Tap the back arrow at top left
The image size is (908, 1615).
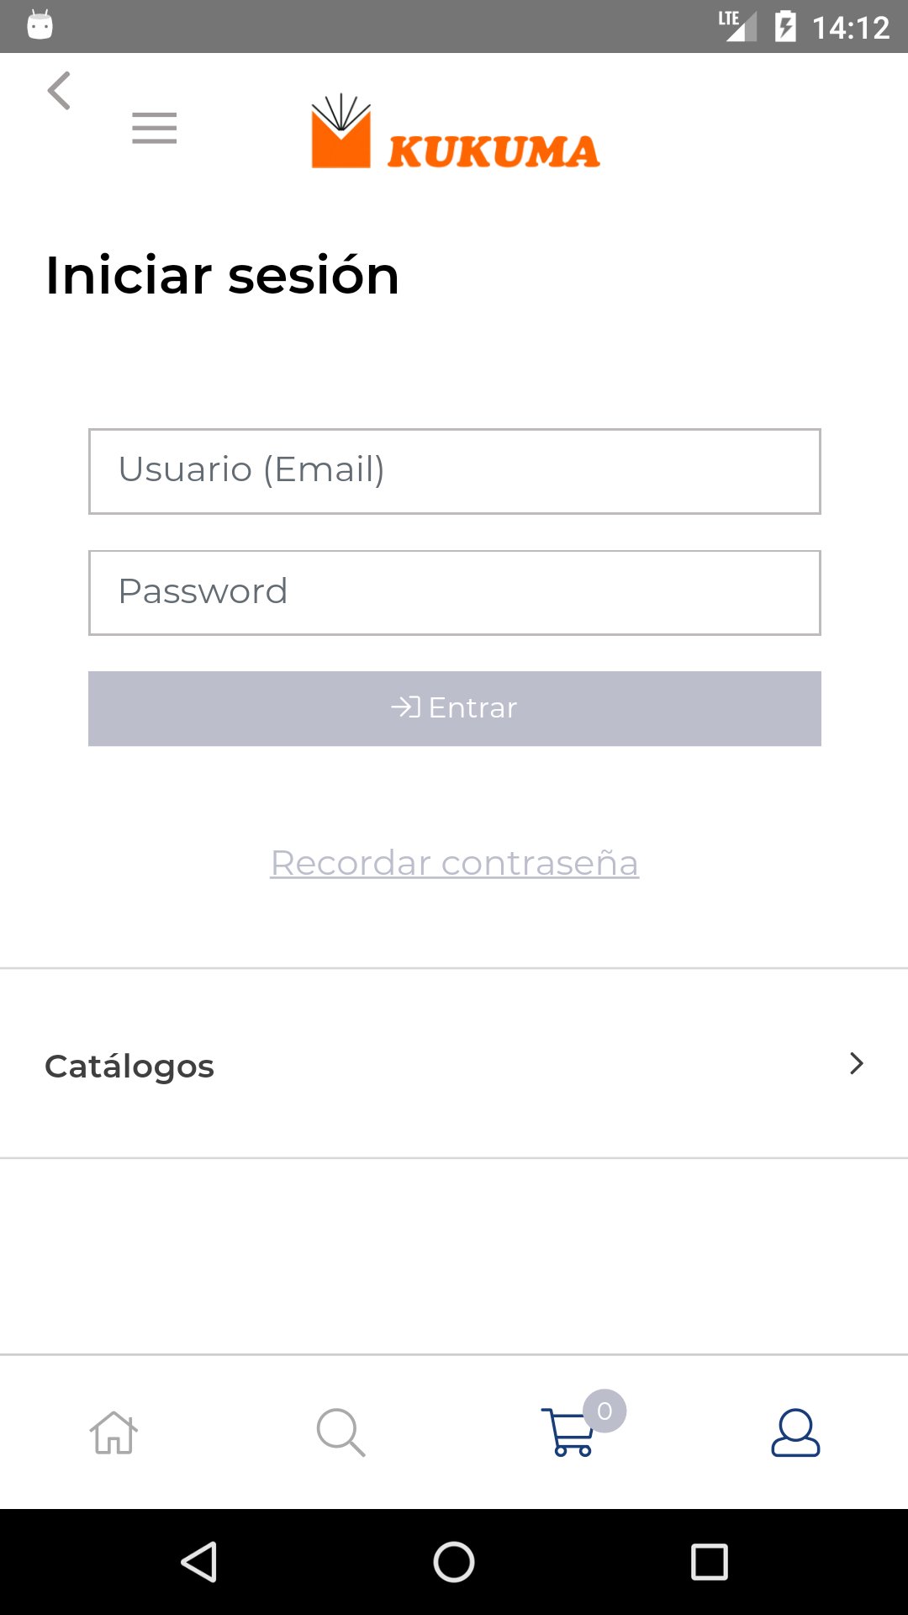point(59,91)
